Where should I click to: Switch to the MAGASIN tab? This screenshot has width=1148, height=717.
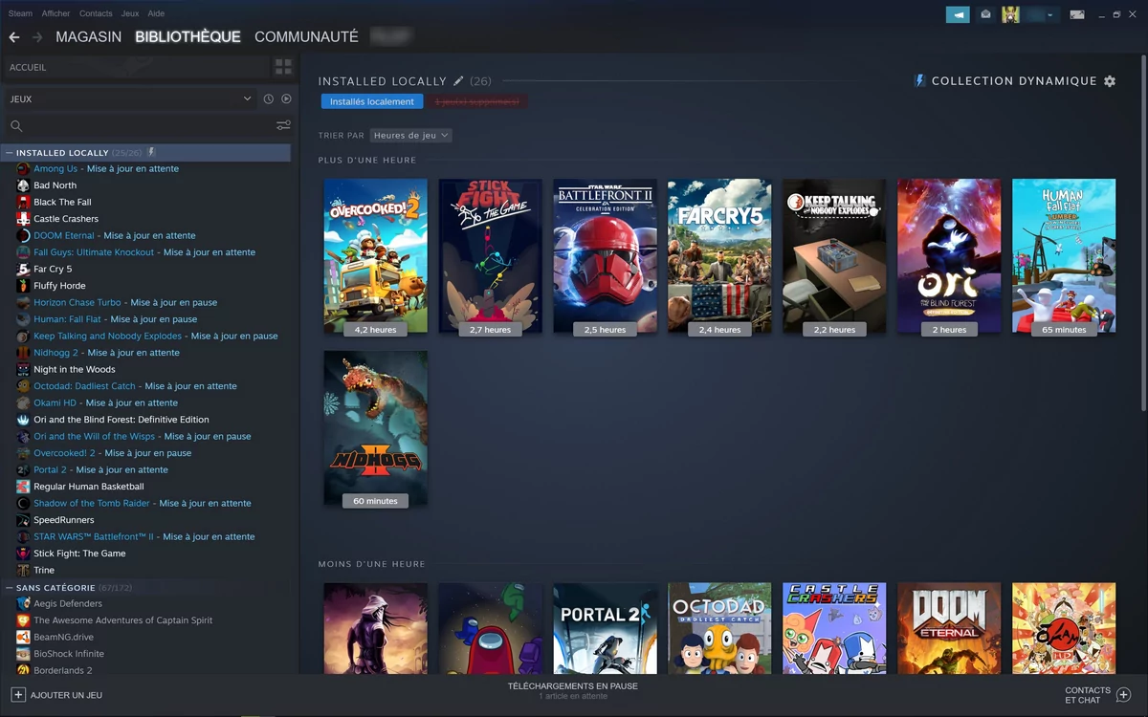pos(89,37)
